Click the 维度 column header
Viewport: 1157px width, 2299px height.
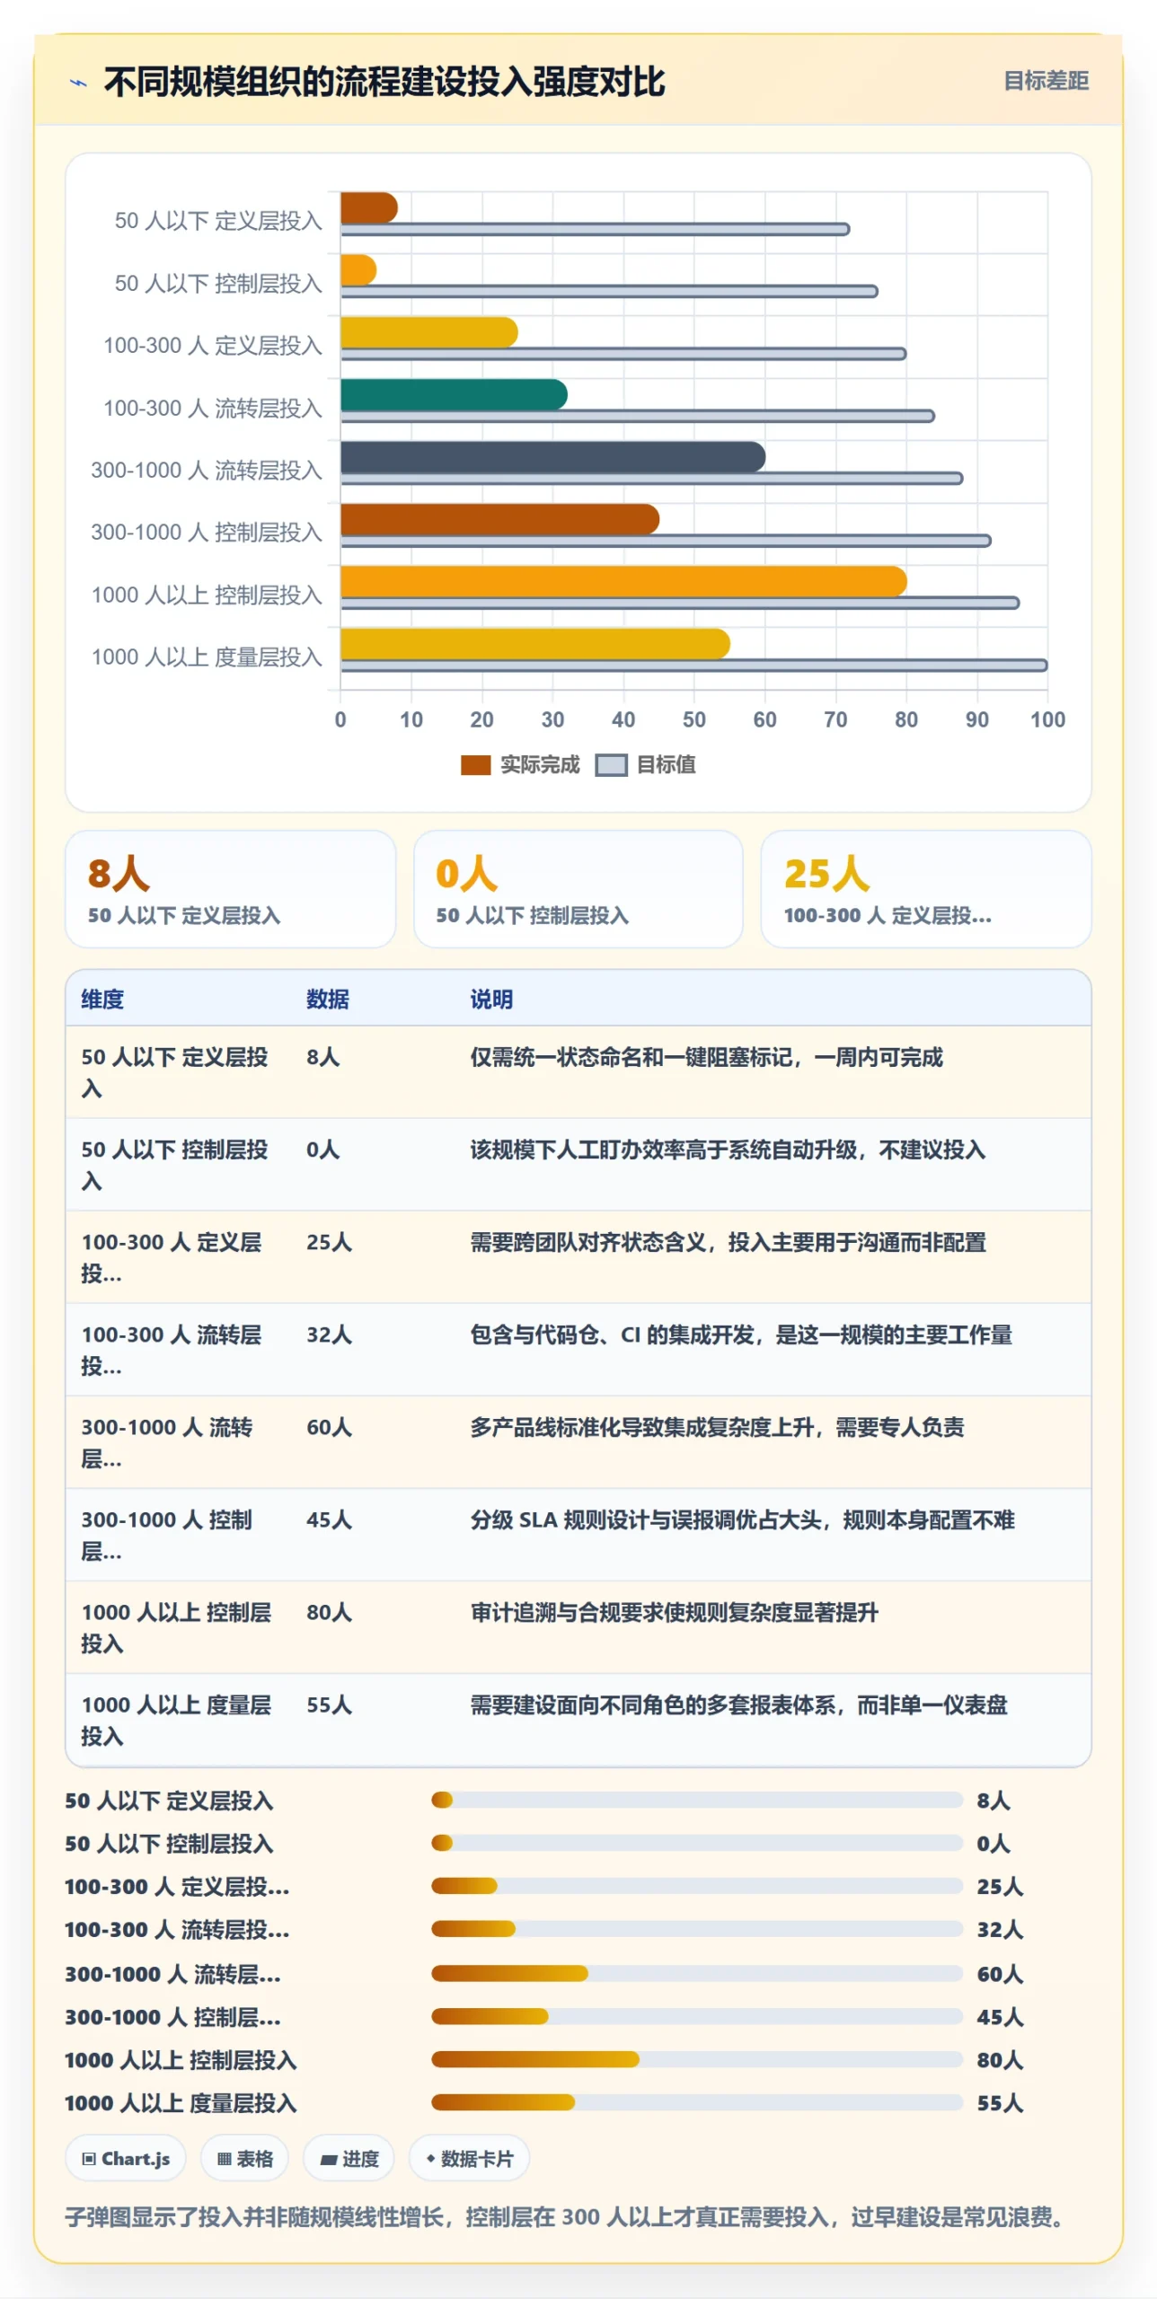point(102,999)
